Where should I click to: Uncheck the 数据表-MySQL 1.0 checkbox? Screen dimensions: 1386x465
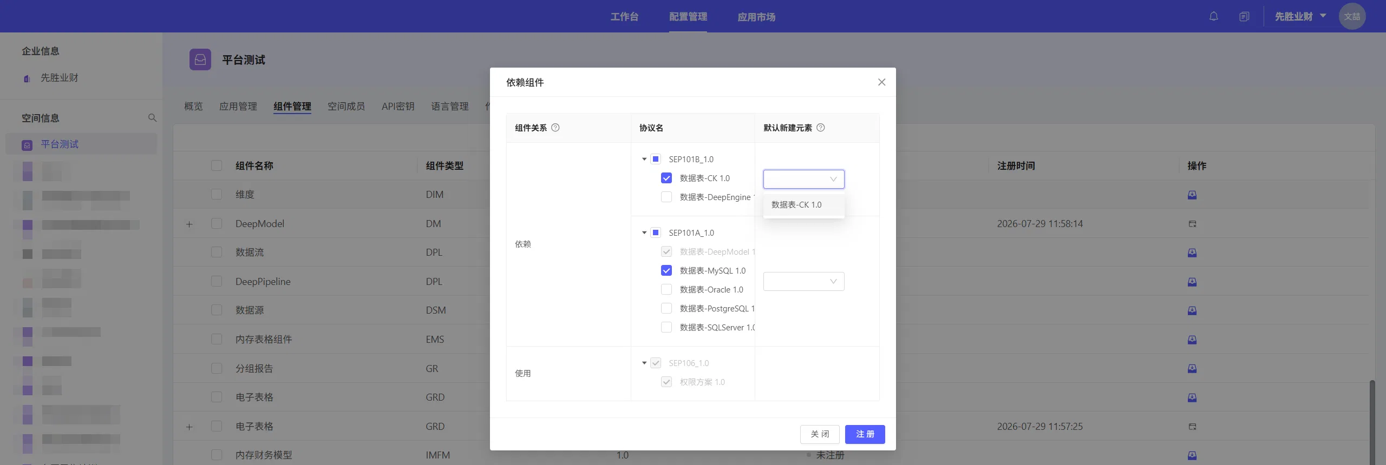coord(666,270)
